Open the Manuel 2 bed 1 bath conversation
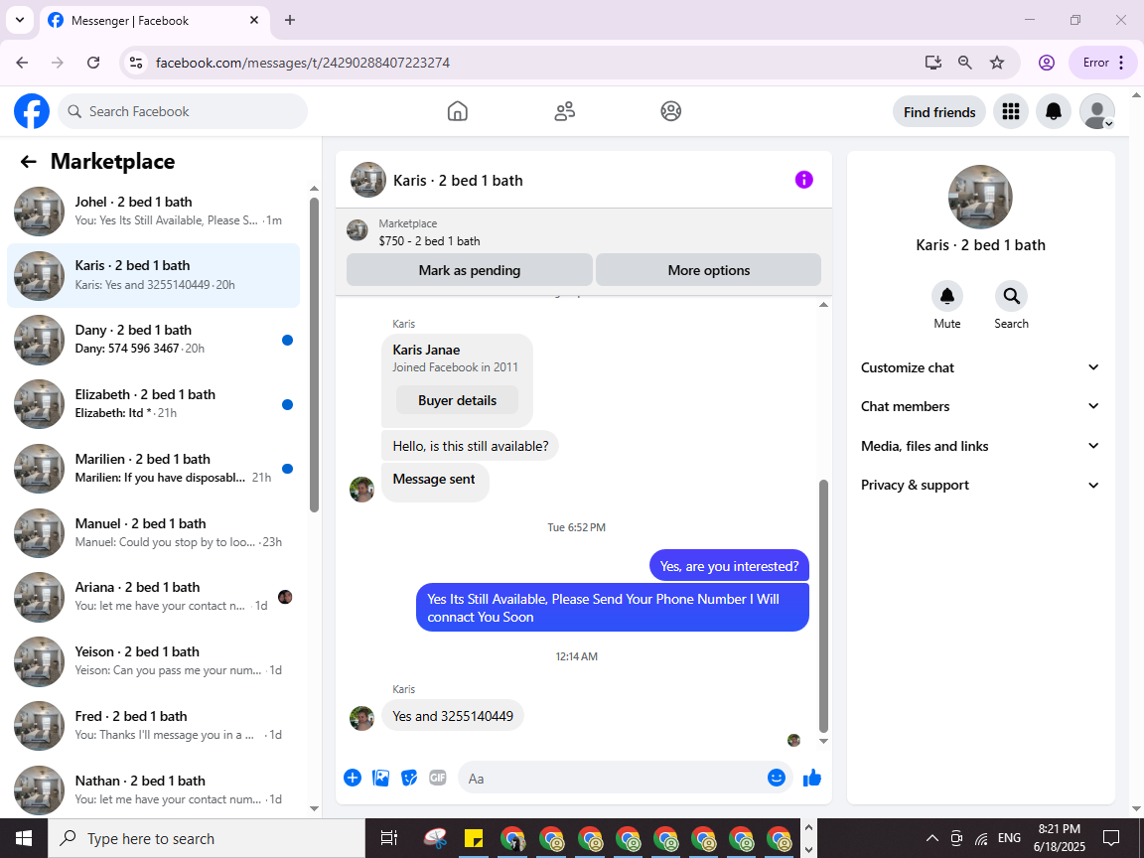 153,532
